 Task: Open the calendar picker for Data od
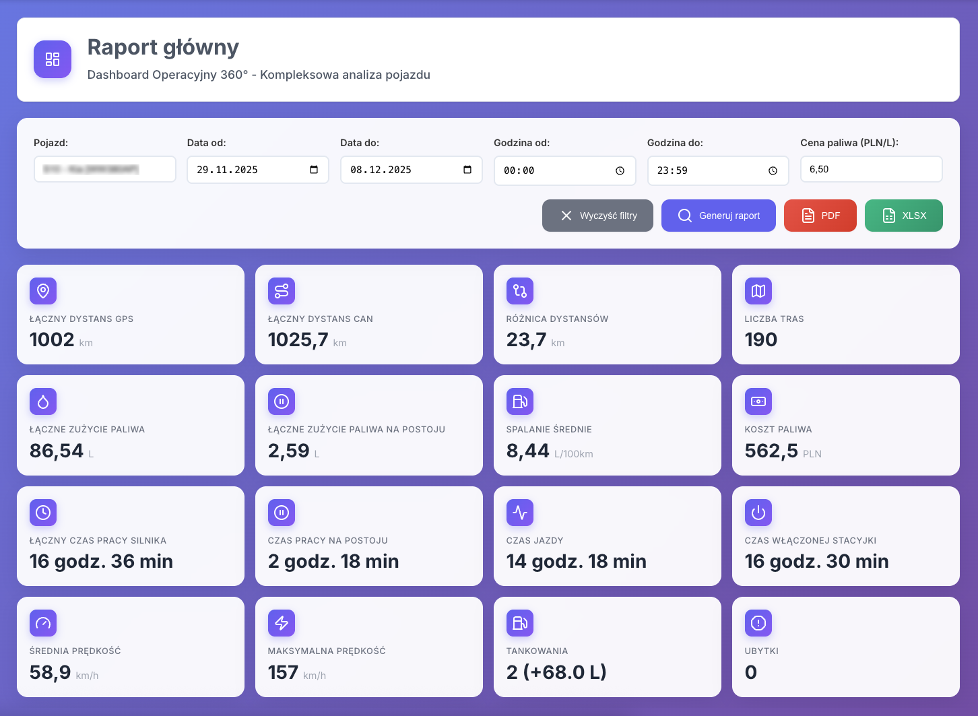(314, 170)
